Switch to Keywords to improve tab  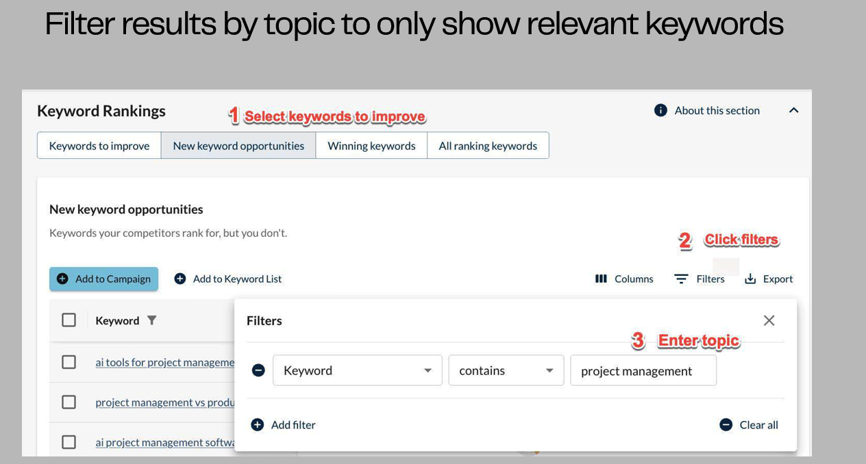point(99,146)
